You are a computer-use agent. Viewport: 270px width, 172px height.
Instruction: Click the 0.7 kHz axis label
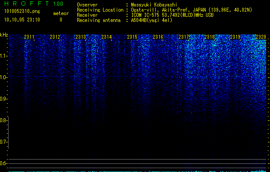click(x=3, y=142)
